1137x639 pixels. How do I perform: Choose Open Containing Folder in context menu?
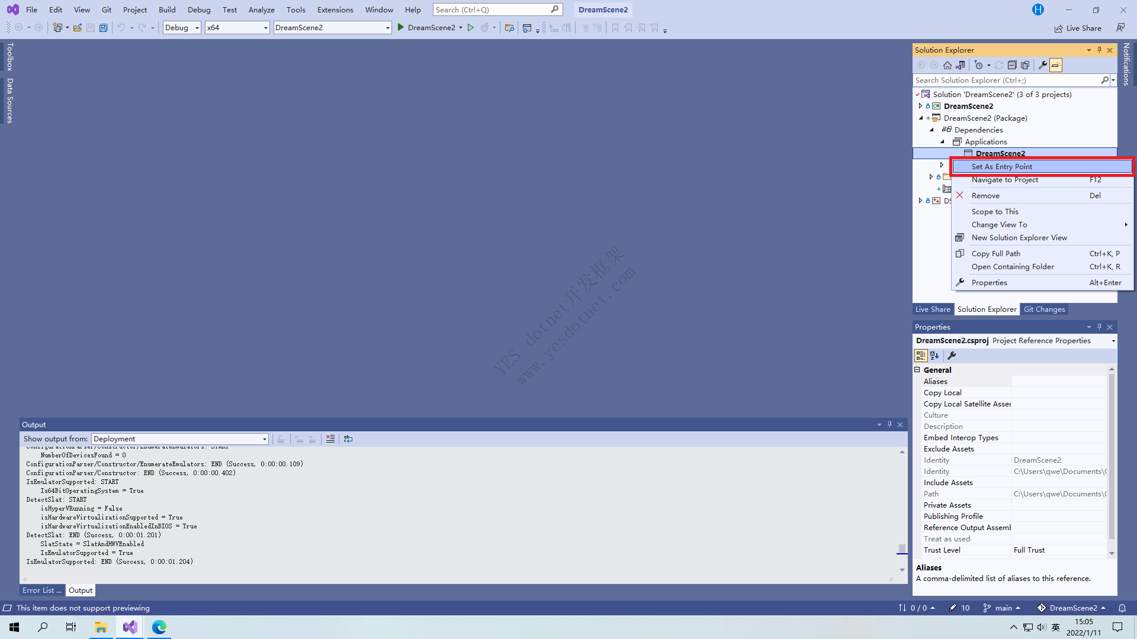(1042, 267)
